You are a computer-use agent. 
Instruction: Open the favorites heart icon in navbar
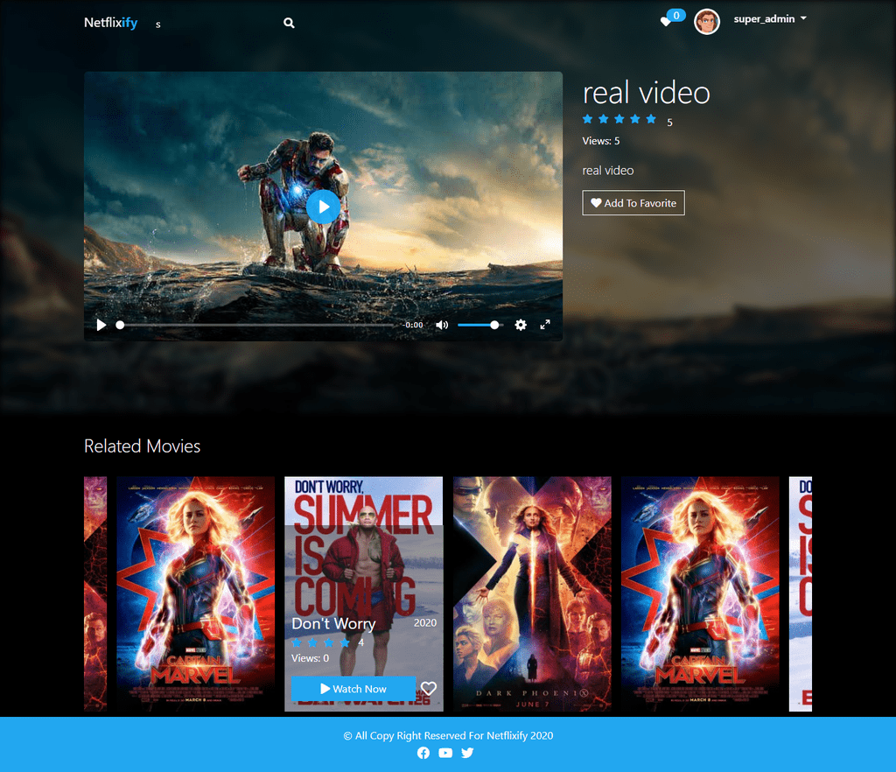click(x=665, y=22)
